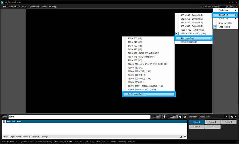The height and width of the screenshot is (144, 239).
Task: Expand the Frame rate submenu
Action: pyautogui.click(x=225, y=19)
